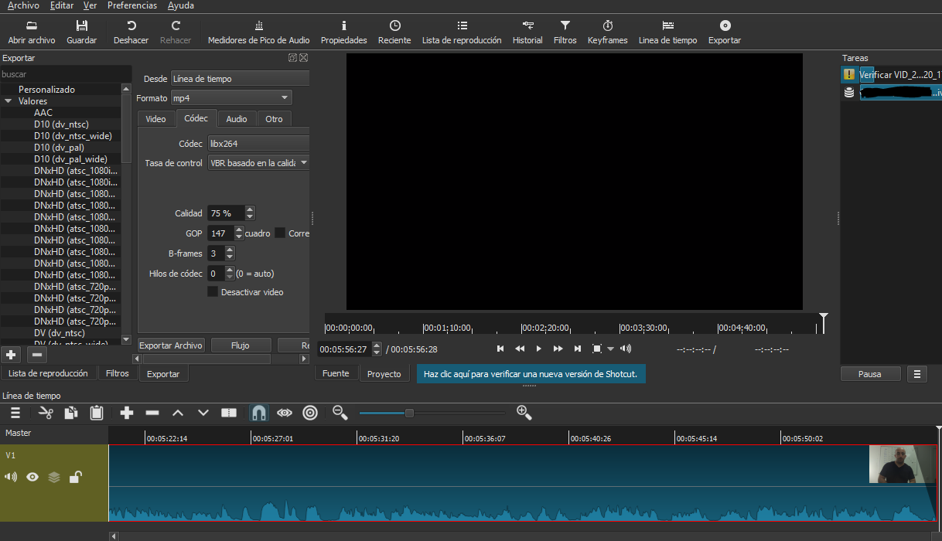Open the Filtros toolbar icon
Screen dimensions: 942x541
pos(565,32)
